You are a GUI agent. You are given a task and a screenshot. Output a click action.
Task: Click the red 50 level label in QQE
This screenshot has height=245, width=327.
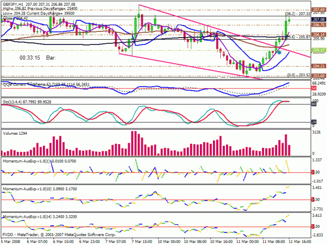[x=314, y=88]
